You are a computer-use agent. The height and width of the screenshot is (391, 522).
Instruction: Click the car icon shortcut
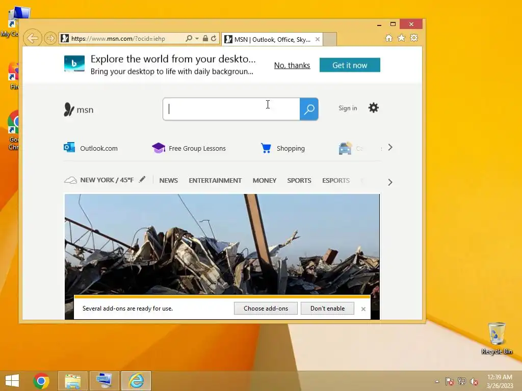click(x=345, y=148)
